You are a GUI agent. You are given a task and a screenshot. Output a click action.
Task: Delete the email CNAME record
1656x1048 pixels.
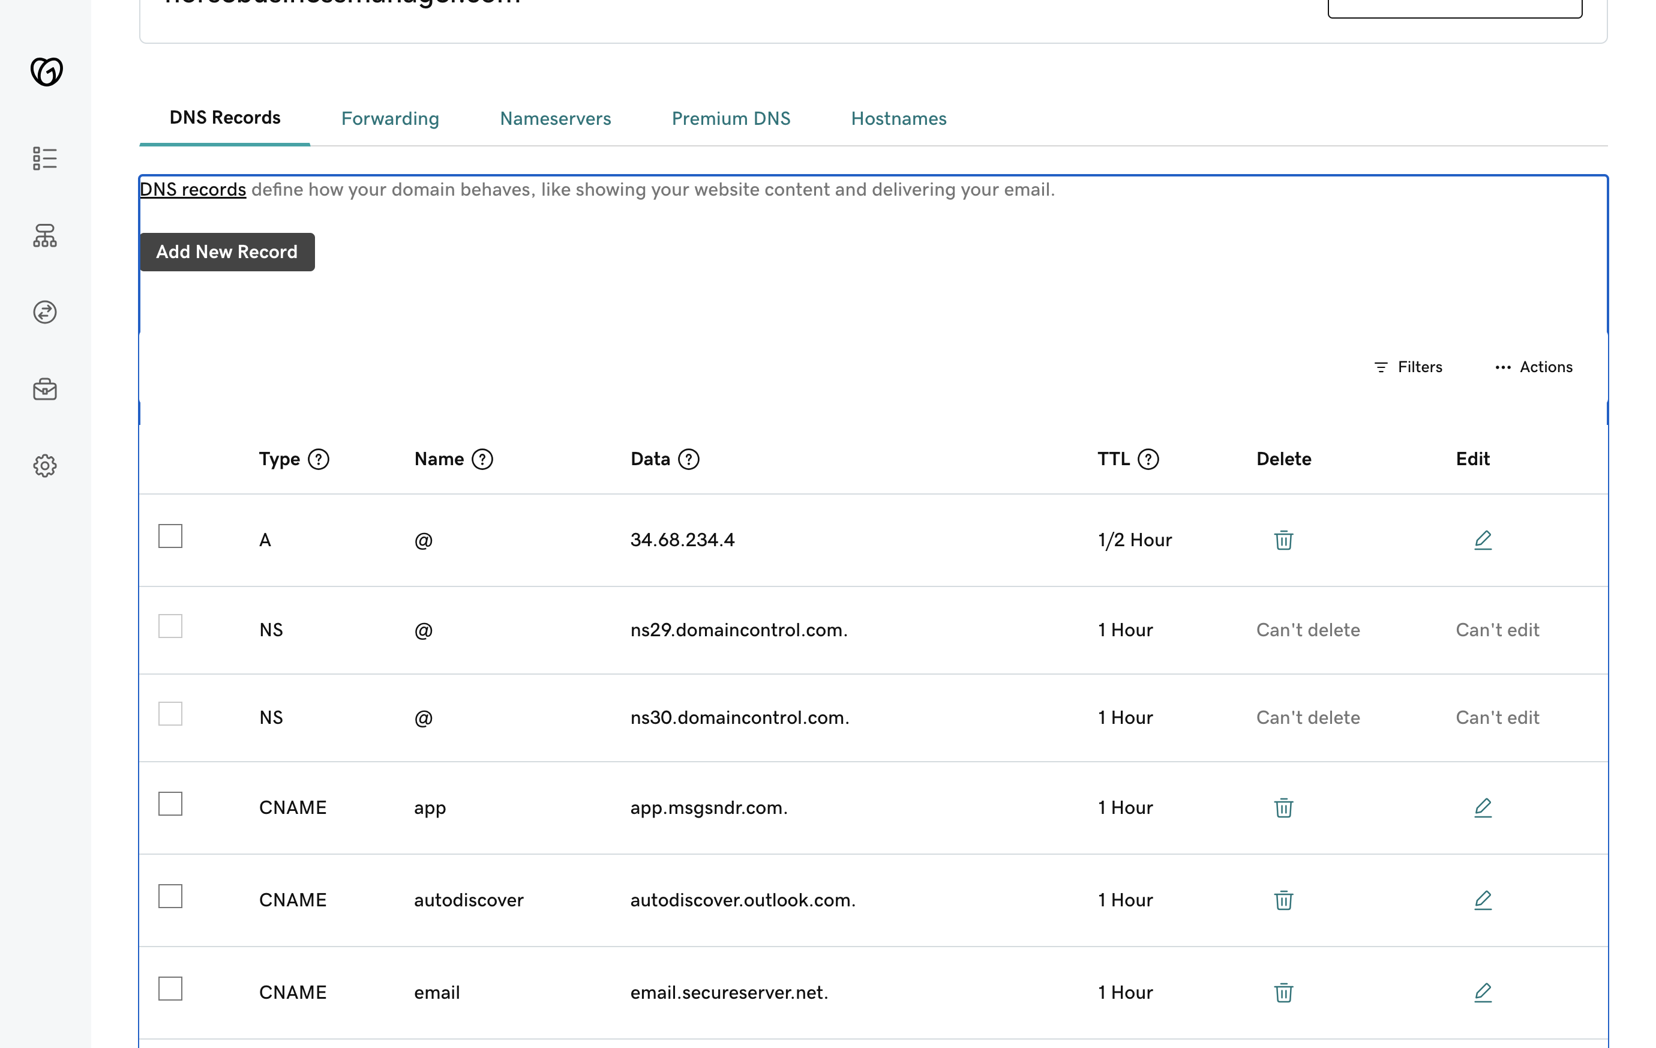1283,993
